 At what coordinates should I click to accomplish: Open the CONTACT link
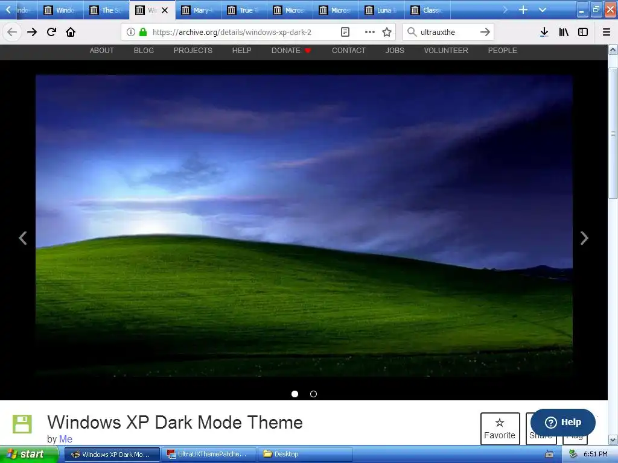coord(349,51)
